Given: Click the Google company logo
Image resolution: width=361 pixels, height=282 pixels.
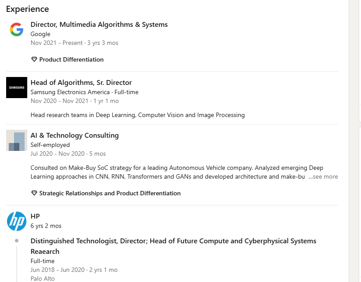Looking at the screenshot, I should (17, 29).
